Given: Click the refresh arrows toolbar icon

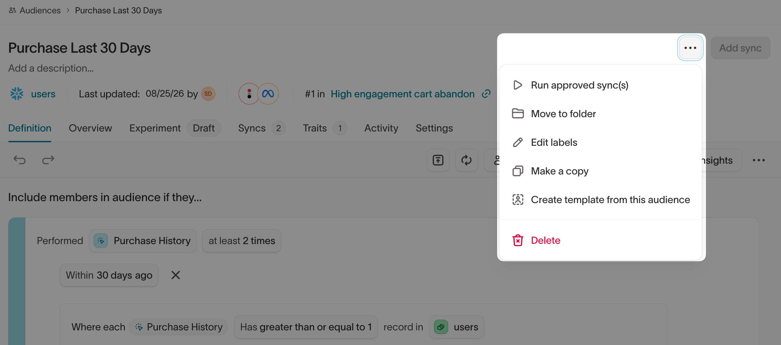Looking at the screenshot, I should point(466,160).
